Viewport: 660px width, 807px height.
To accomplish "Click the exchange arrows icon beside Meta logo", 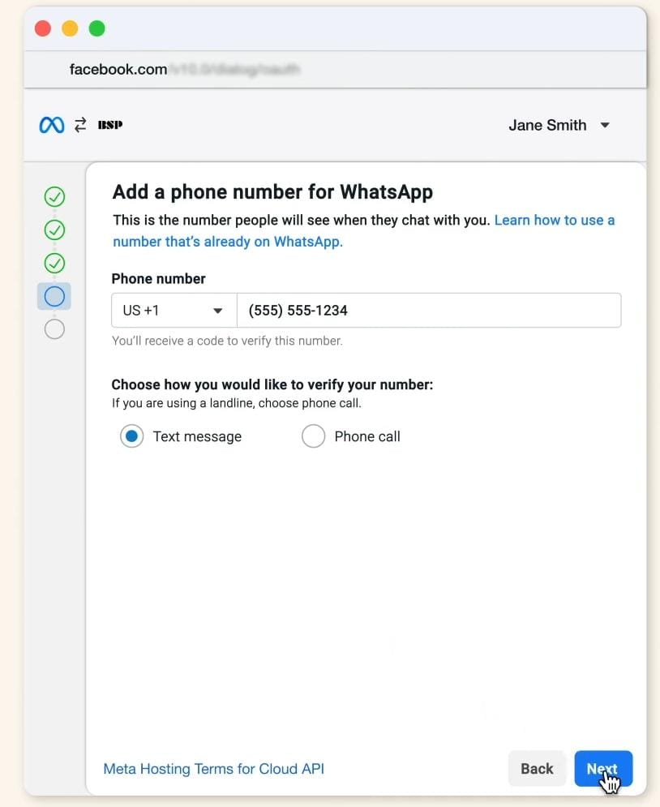I will pos(80,125).
